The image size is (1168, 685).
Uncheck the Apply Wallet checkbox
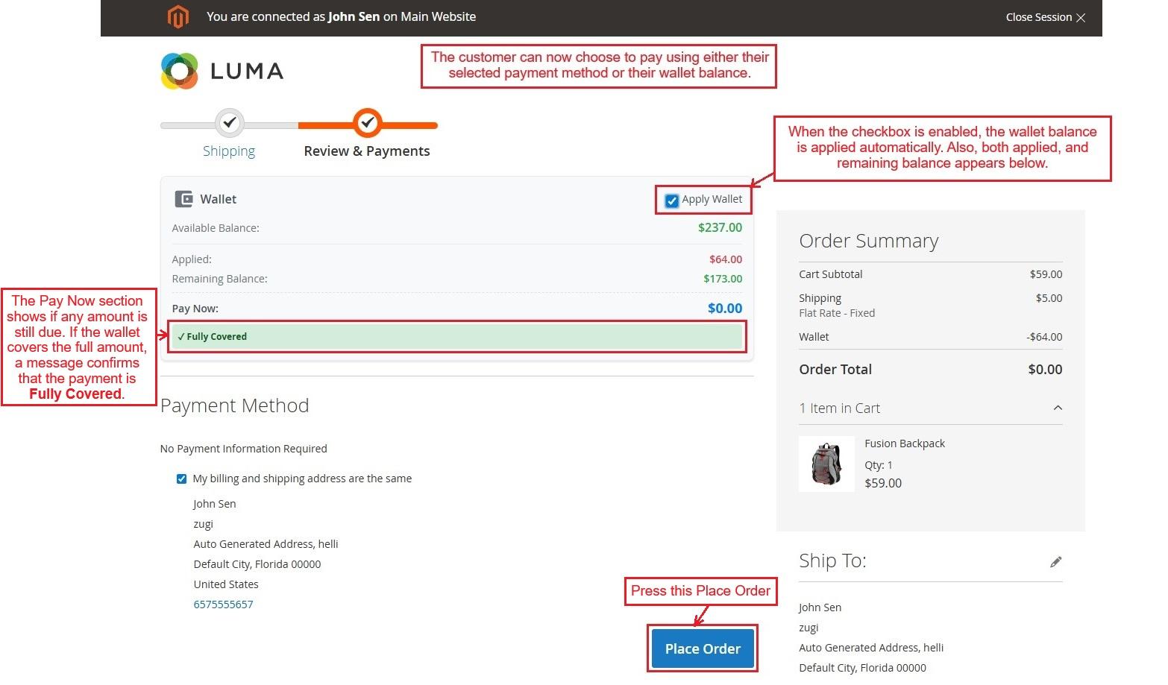pos(672,201)
